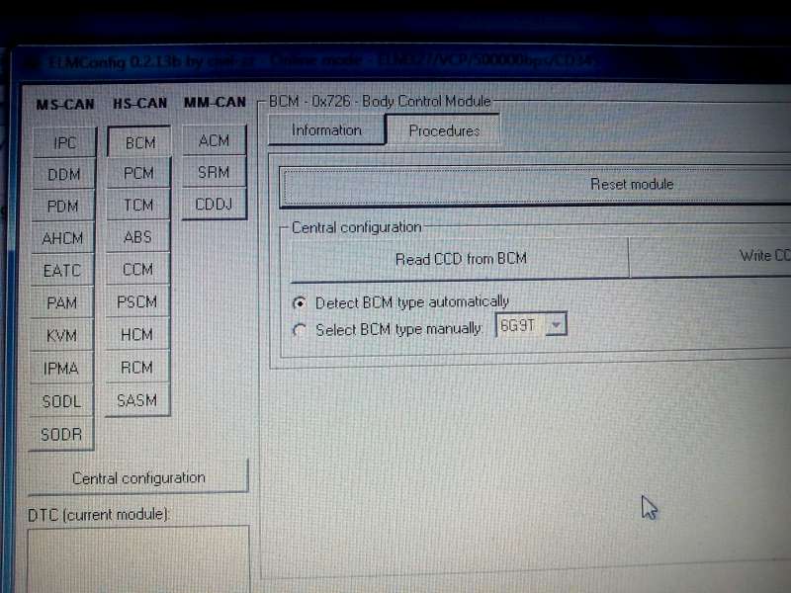The height and width of the screenshot is (593, 791).
Task: Select the TCM module button
Action: tap(138, 206)
